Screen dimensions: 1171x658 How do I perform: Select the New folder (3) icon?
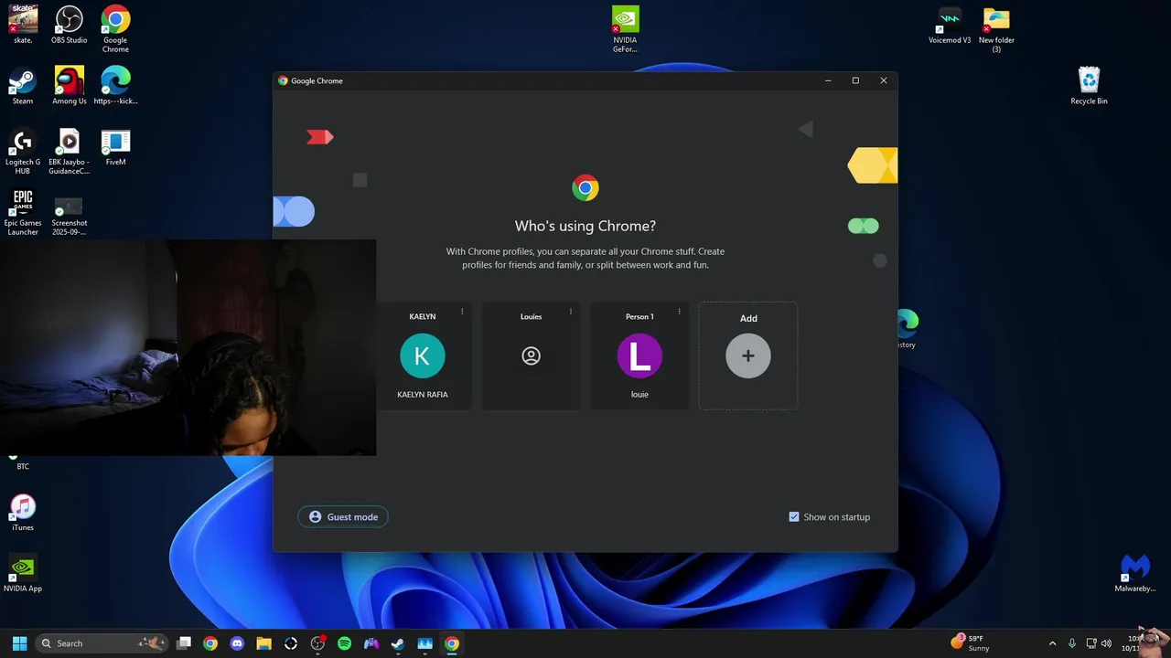pyautogui.click(x=996, y=29)
